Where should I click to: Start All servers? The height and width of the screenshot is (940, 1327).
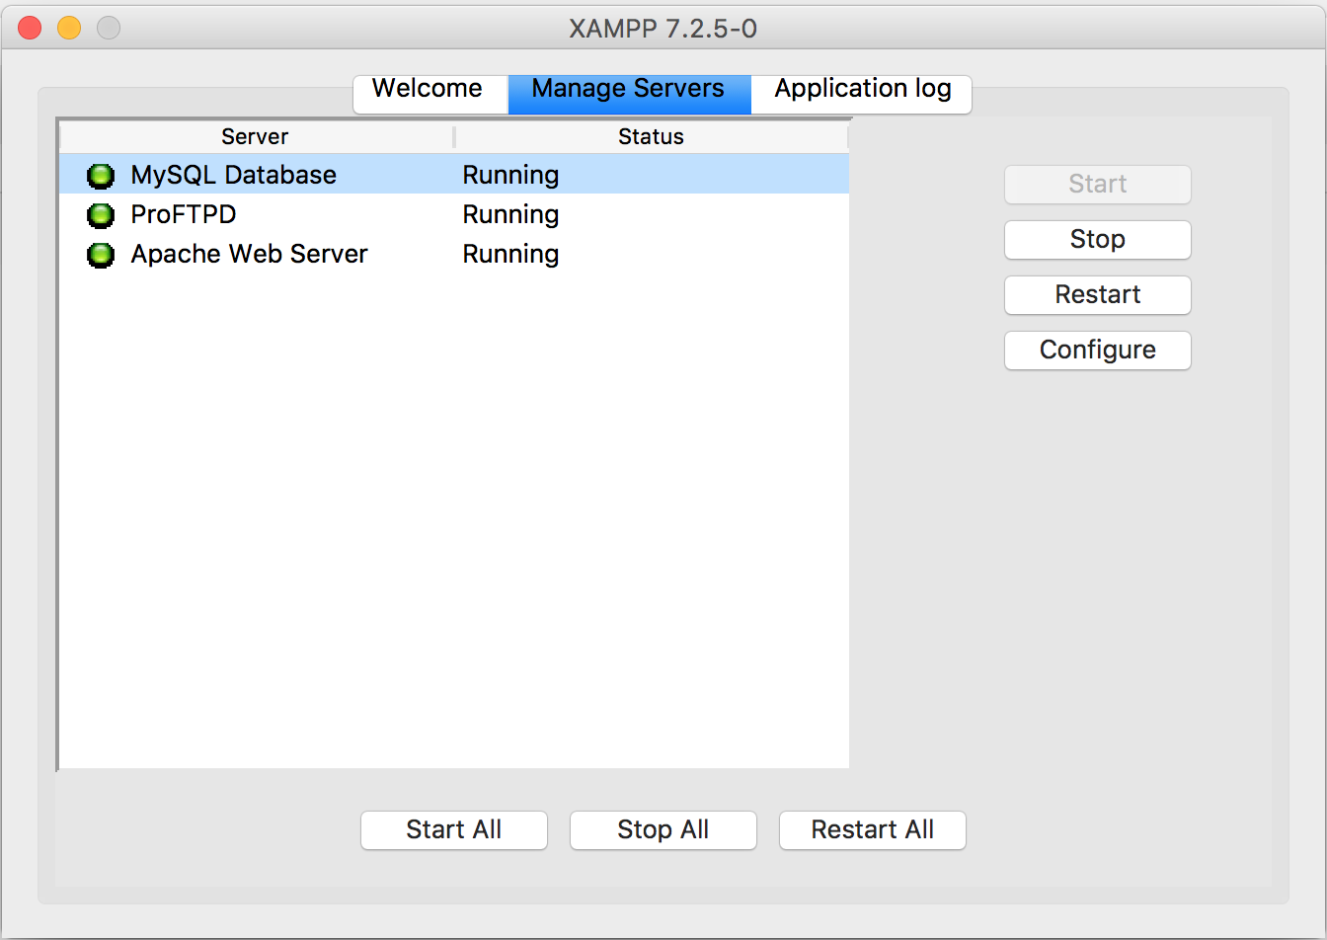[x=454, y=830]
